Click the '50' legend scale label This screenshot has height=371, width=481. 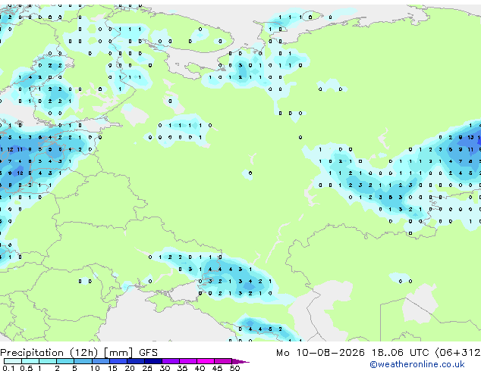pyautogui.click(x=235, y=368)
